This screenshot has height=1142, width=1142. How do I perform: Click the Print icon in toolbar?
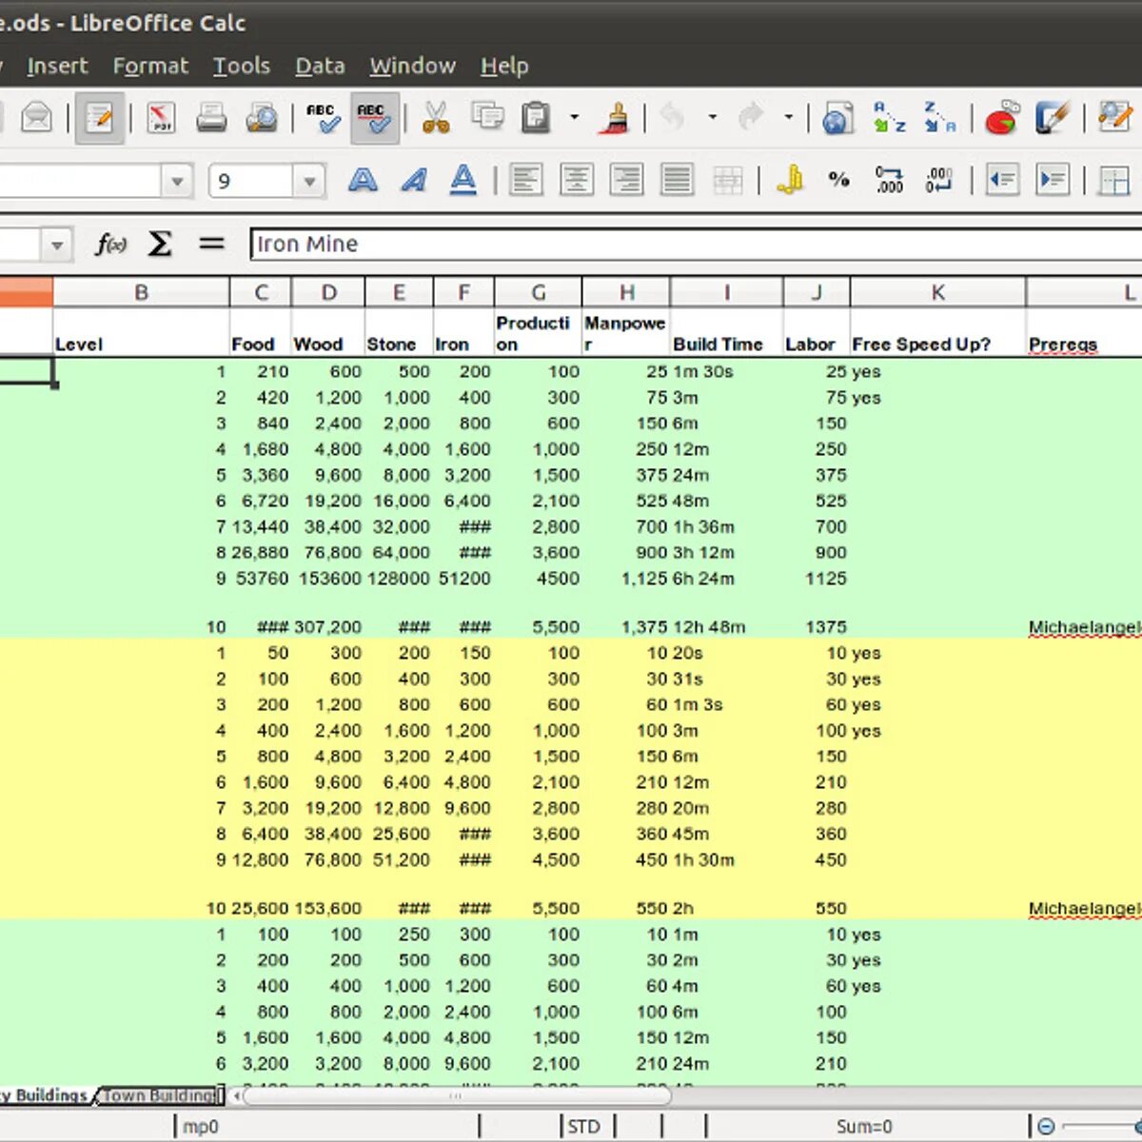(211, 118)
